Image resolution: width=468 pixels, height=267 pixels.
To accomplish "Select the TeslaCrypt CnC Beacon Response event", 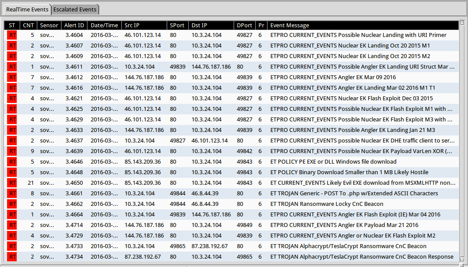I will click(x=361, y=257).
